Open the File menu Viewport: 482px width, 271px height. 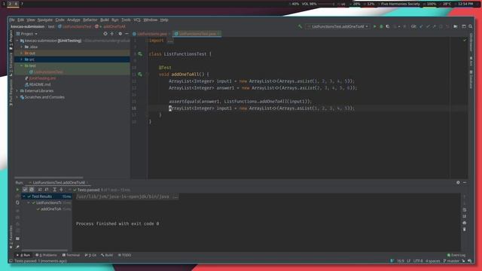(x=12, y=20)
